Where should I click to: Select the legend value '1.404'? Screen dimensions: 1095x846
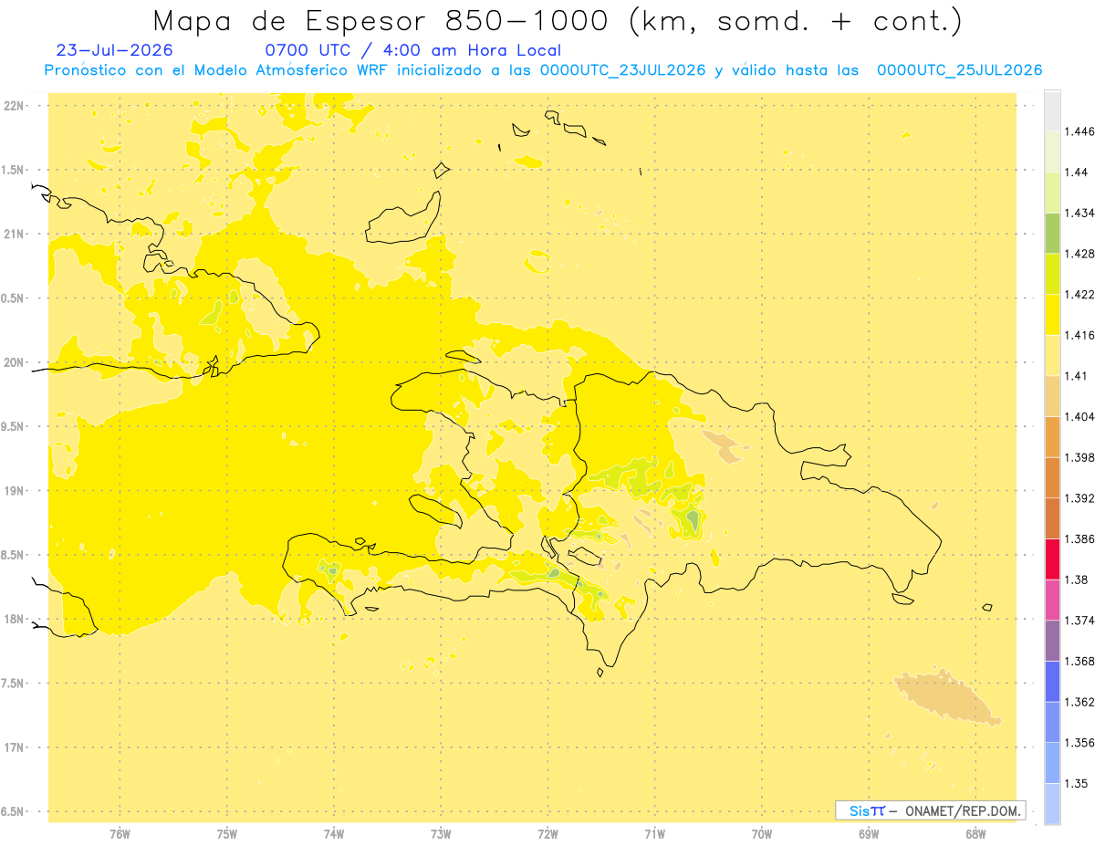(1079, 416)
